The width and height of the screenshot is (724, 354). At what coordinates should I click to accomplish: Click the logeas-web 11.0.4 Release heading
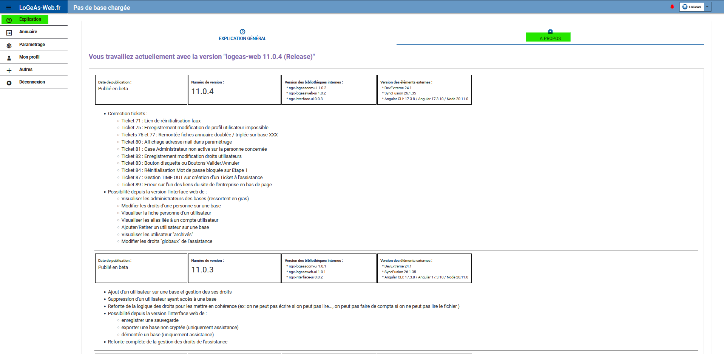[x=202, y=57]
